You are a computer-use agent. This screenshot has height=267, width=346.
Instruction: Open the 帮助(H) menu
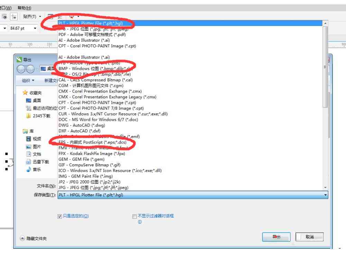(24, 8)
